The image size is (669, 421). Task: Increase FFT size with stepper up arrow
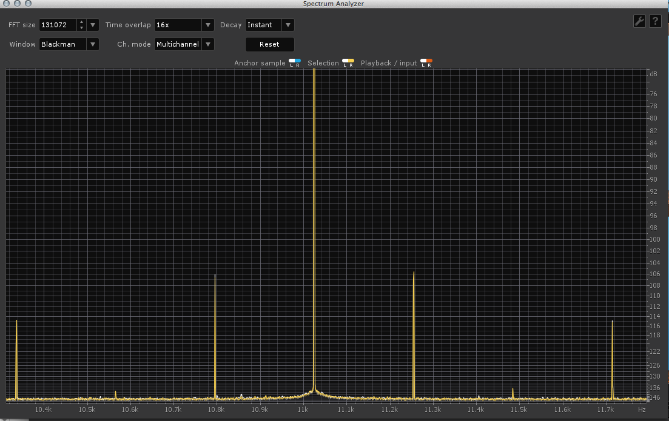tap(81, 22)
